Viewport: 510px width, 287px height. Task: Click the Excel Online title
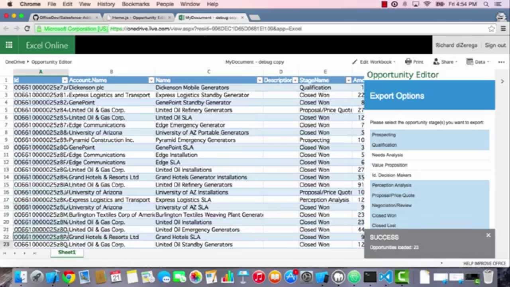pyautogui.click(x=47, y=45)
